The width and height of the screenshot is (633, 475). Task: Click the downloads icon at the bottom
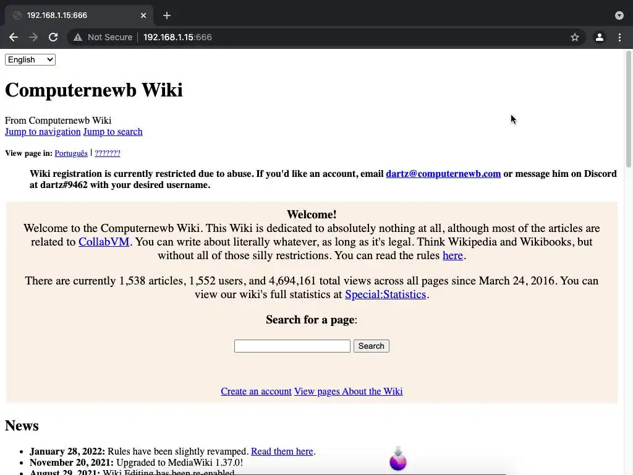pyautogui.click(x=398, y=459)
